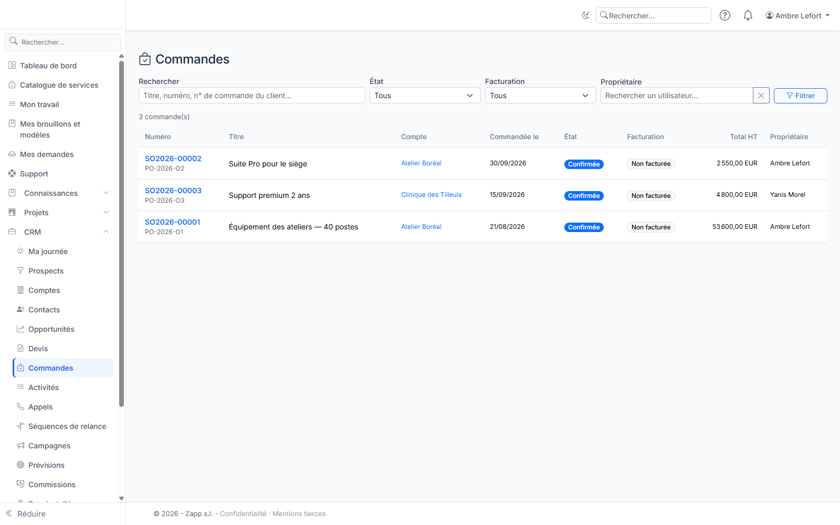Open Activités in the sidebar
This screenshot has height=525, width=840.
(x=63, y=387)
